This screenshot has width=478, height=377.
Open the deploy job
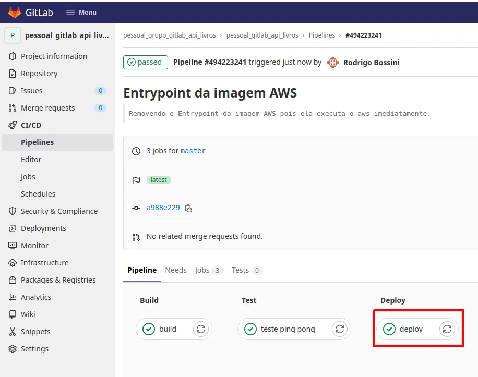click(x=411, y=329)
